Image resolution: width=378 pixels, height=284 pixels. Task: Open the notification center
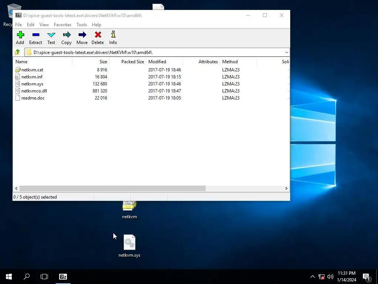[367, 277]
